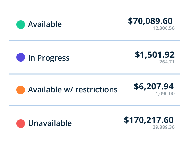Click the 264.71 secondary value

pyautogui.click(x=167, y=62)
